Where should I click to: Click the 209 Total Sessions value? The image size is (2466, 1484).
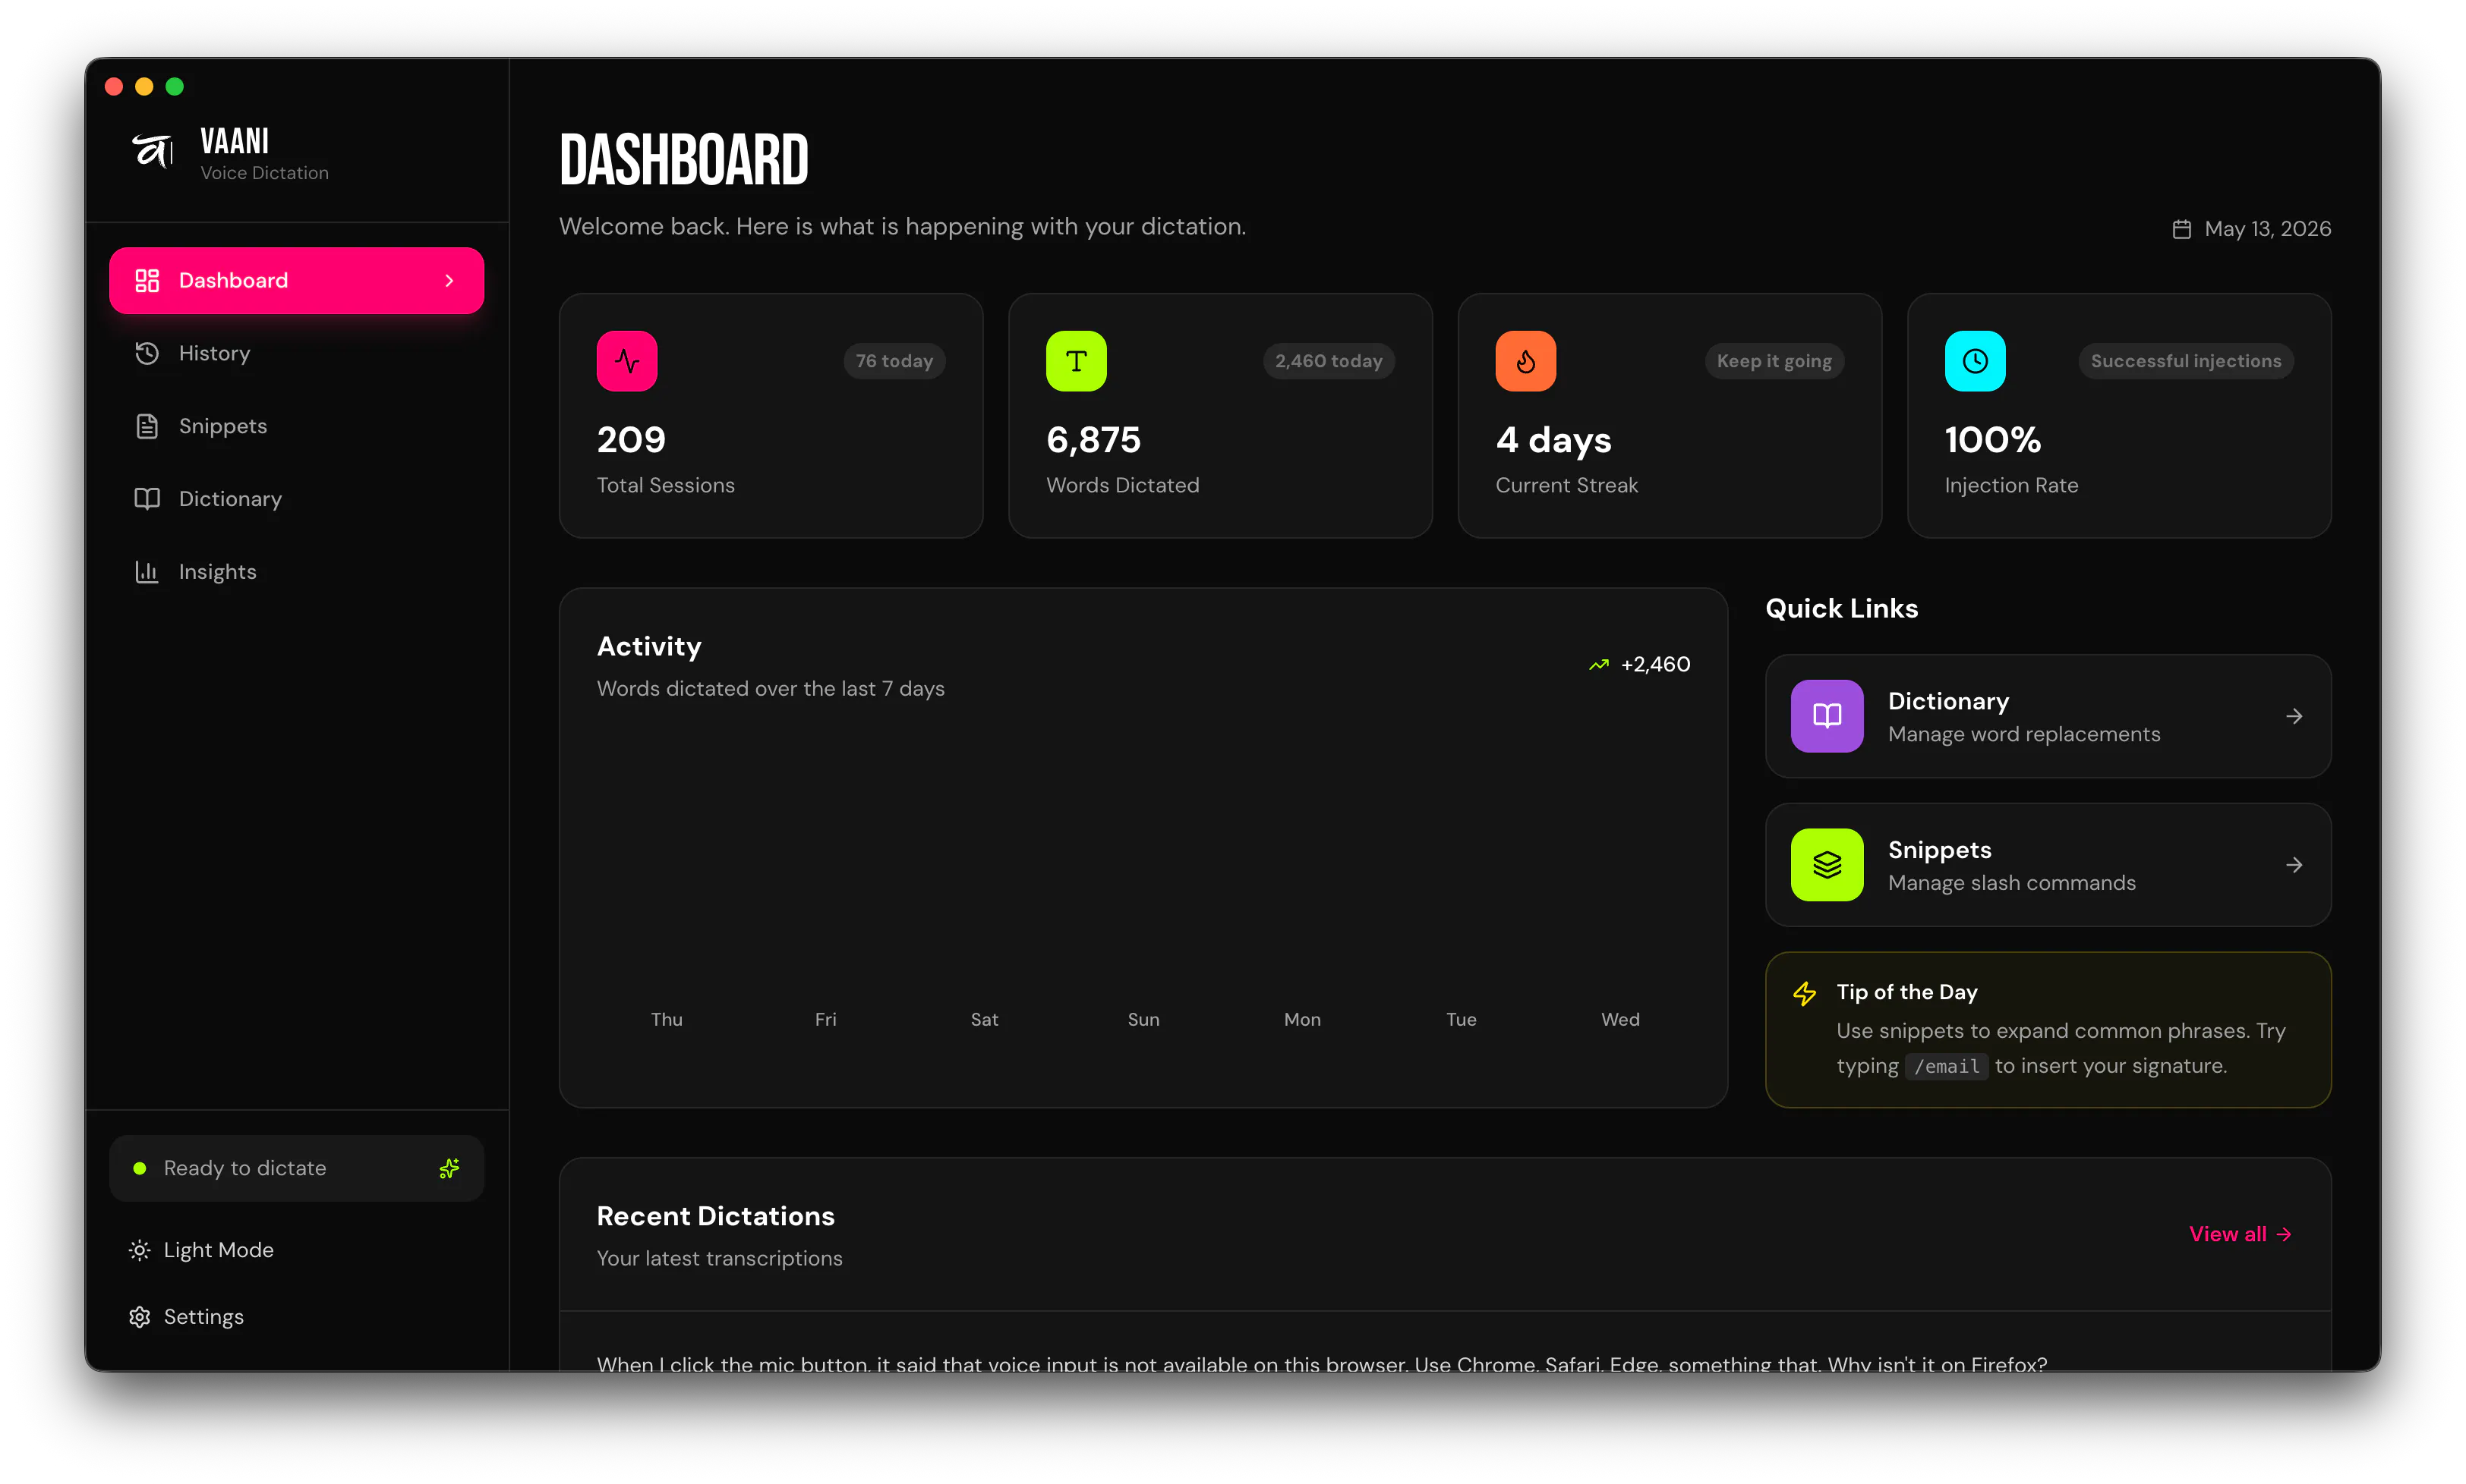coord(631,440)
